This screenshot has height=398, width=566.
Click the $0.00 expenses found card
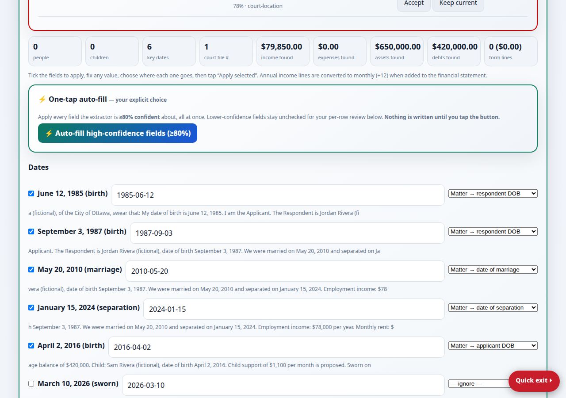[x=340, y=51]
